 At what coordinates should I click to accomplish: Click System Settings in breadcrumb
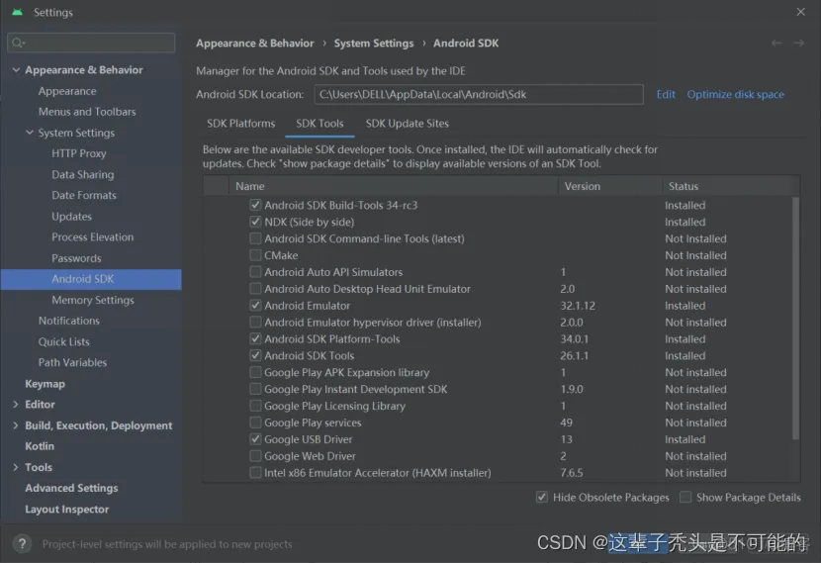(374, 44)
